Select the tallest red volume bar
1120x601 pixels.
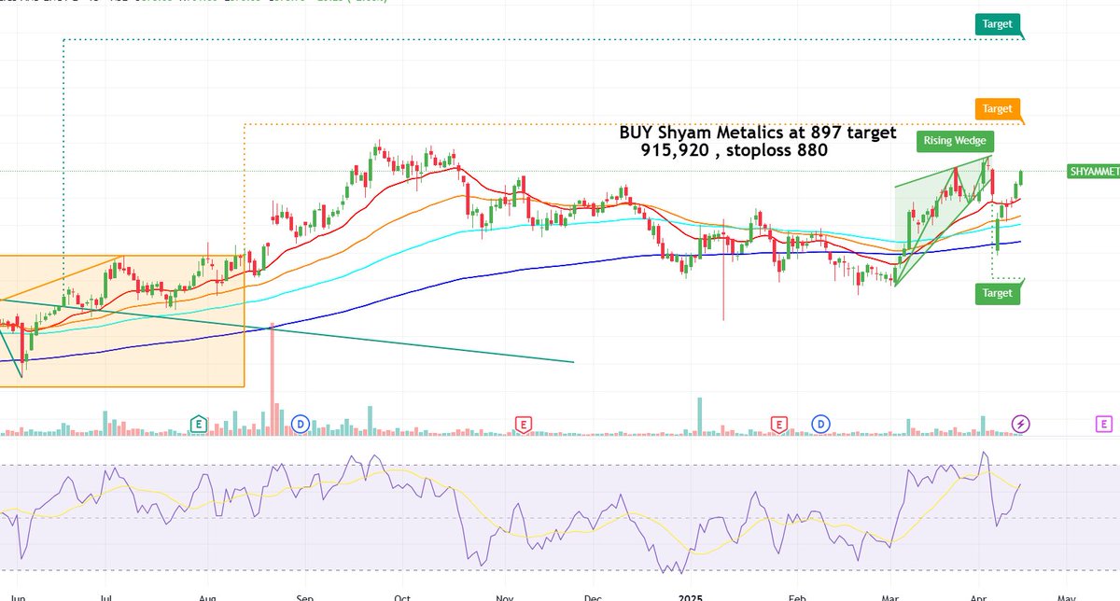273,380
